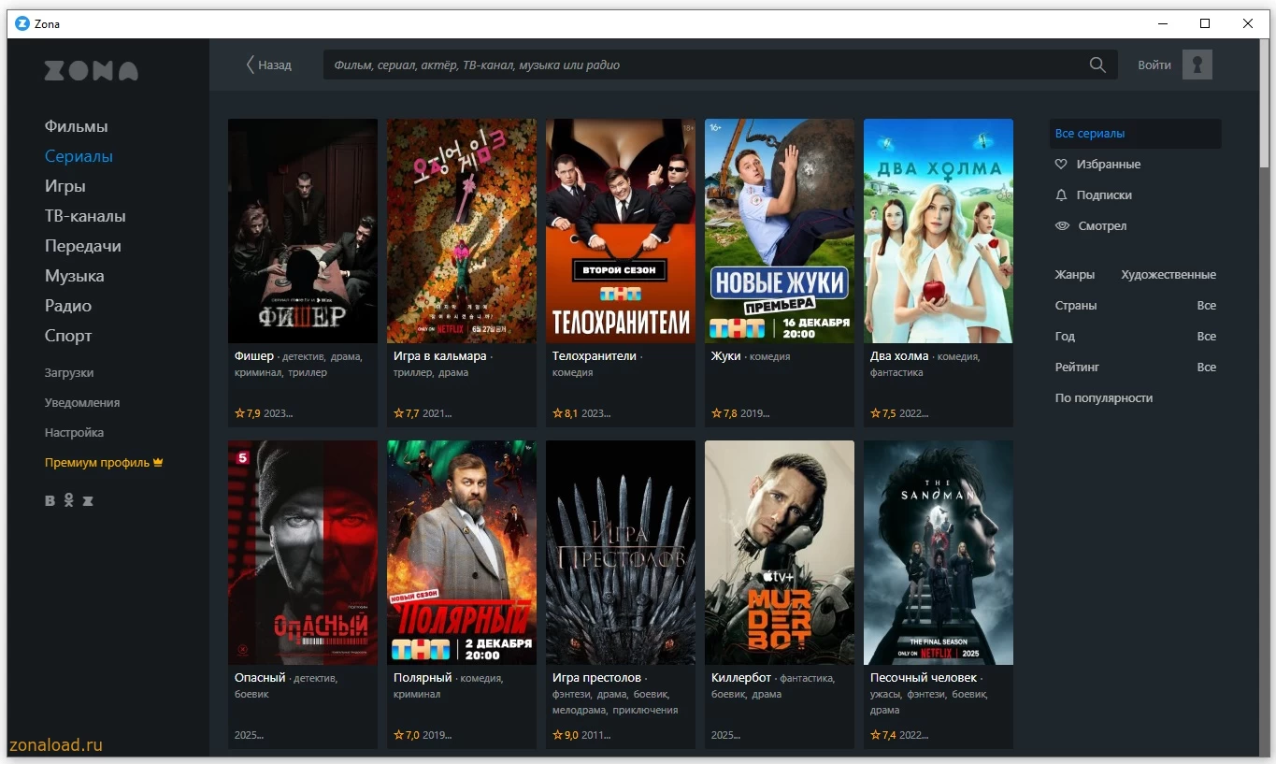Click the ZONA logo in sidebar

point(92,70)
